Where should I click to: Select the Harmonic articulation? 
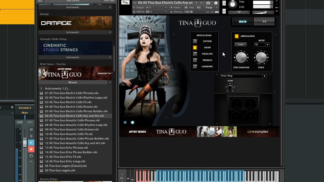click(195, 66)
